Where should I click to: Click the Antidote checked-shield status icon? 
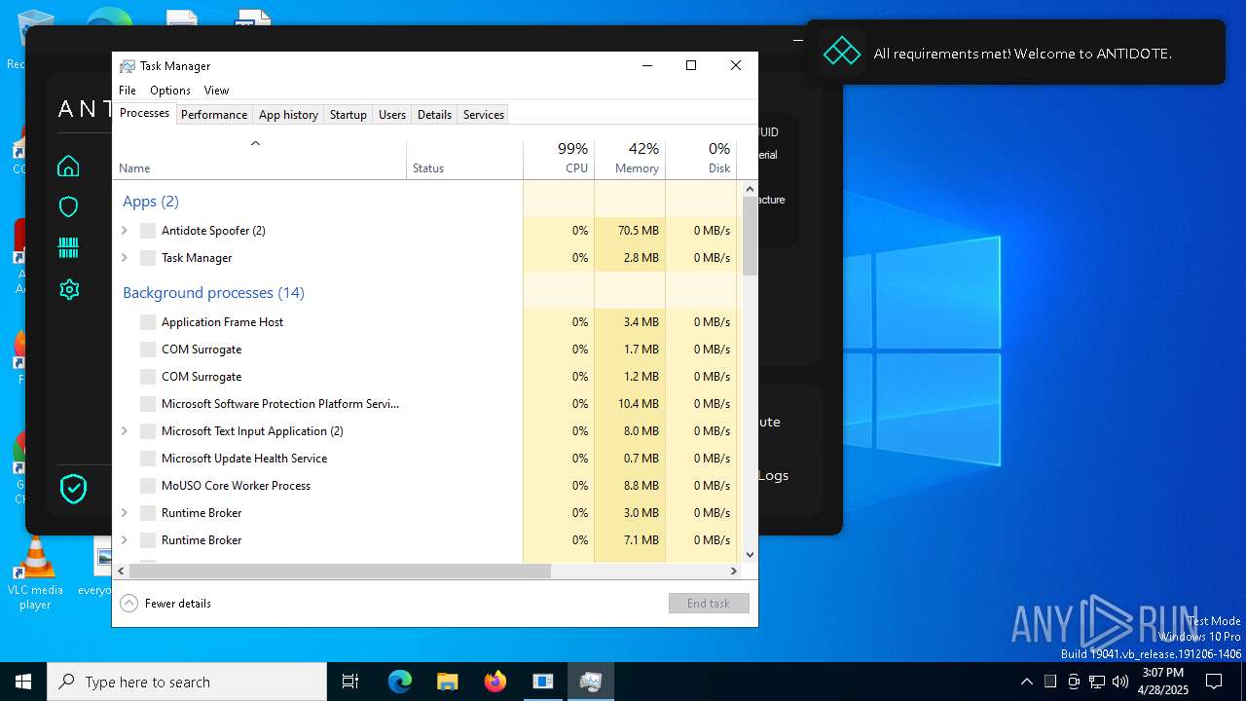pos(73,489)
